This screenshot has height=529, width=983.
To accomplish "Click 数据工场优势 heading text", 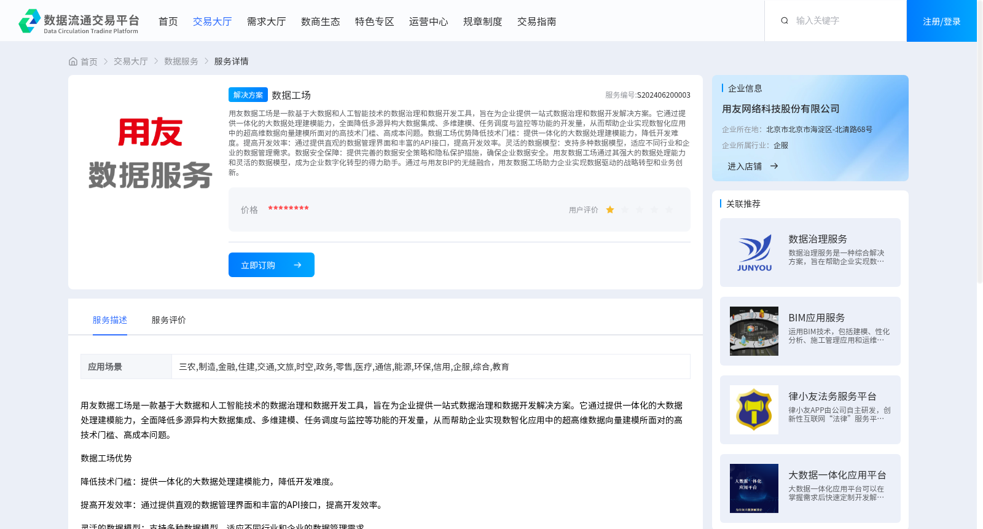I will pos(106,458).
